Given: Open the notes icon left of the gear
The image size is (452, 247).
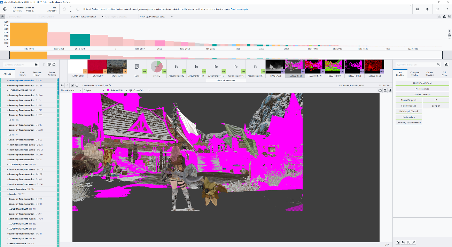Looking at the screenshot, I should [417, 9].
